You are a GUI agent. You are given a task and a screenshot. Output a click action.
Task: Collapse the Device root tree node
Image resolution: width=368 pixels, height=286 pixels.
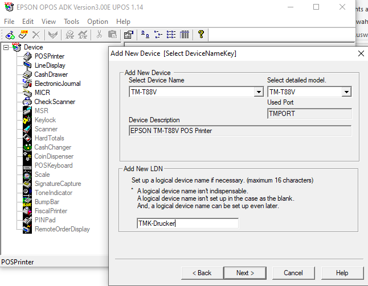(6, 47)
